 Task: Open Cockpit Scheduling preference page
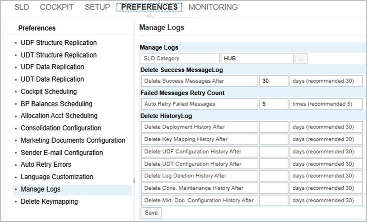click(x=48, y=92)
